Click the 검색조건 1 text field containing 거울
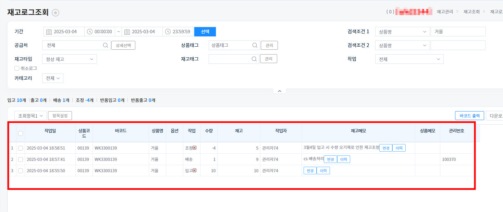The image size is (503, 212). point(458,32)
